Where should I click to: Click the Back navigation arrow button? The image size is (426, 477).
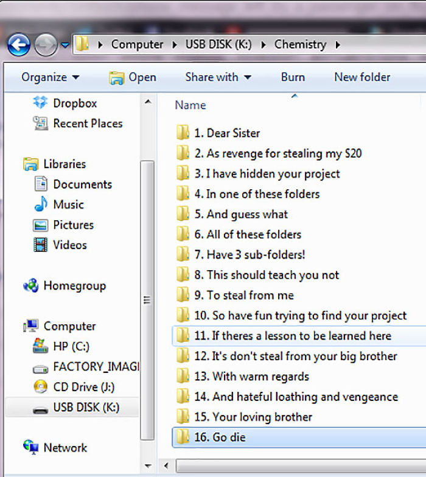point(19,44)
